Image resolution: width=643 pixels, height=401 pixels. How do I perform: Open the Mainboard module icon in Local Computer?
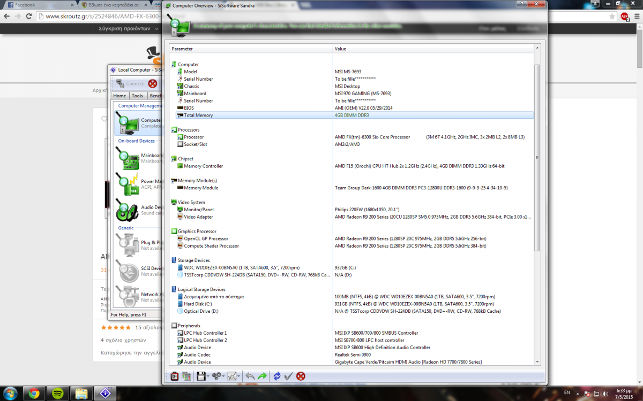[127, 158]
